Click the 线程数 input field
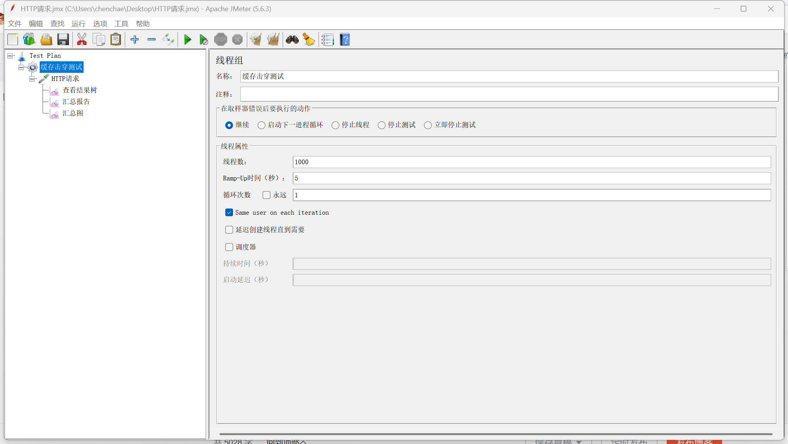Viewport: 788px width, 444px height. click(531, 162)
